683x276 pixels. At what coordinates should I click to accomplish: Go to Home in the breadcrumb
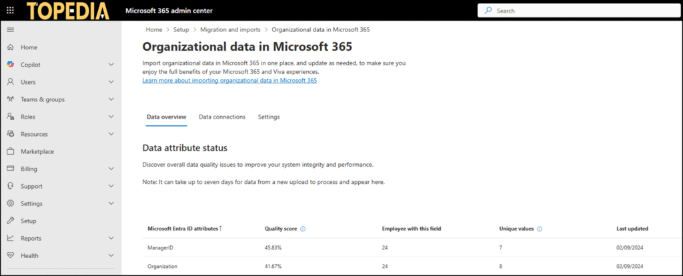pos(154,29)
